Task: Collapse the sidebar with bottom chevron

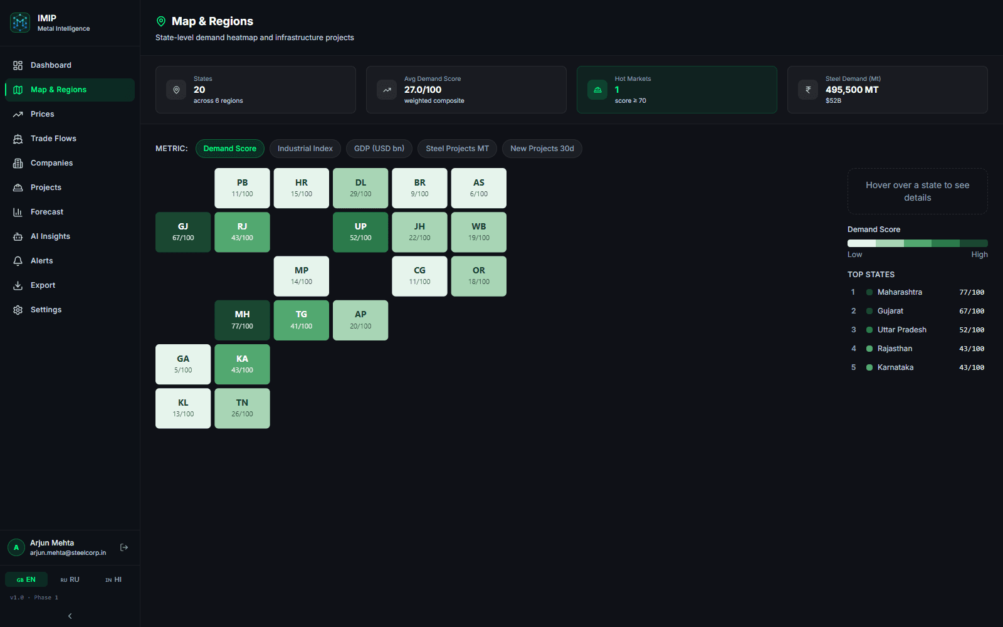Action: click(70, 616)
